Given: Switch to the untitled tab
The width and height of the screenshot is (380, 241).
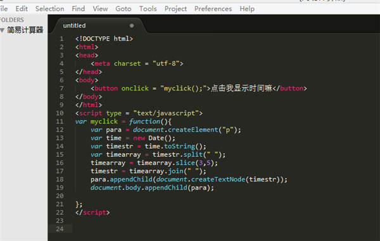Looking at the screenshot, I should pos(74,26).
